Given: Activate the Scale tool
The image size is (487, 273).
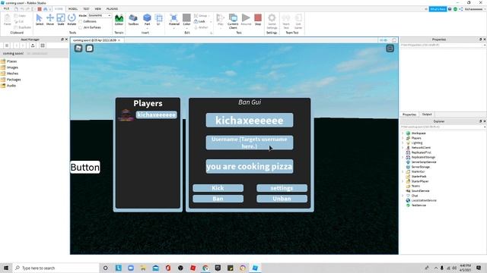Looking at the screenshot, I should [x=61, y=20].
